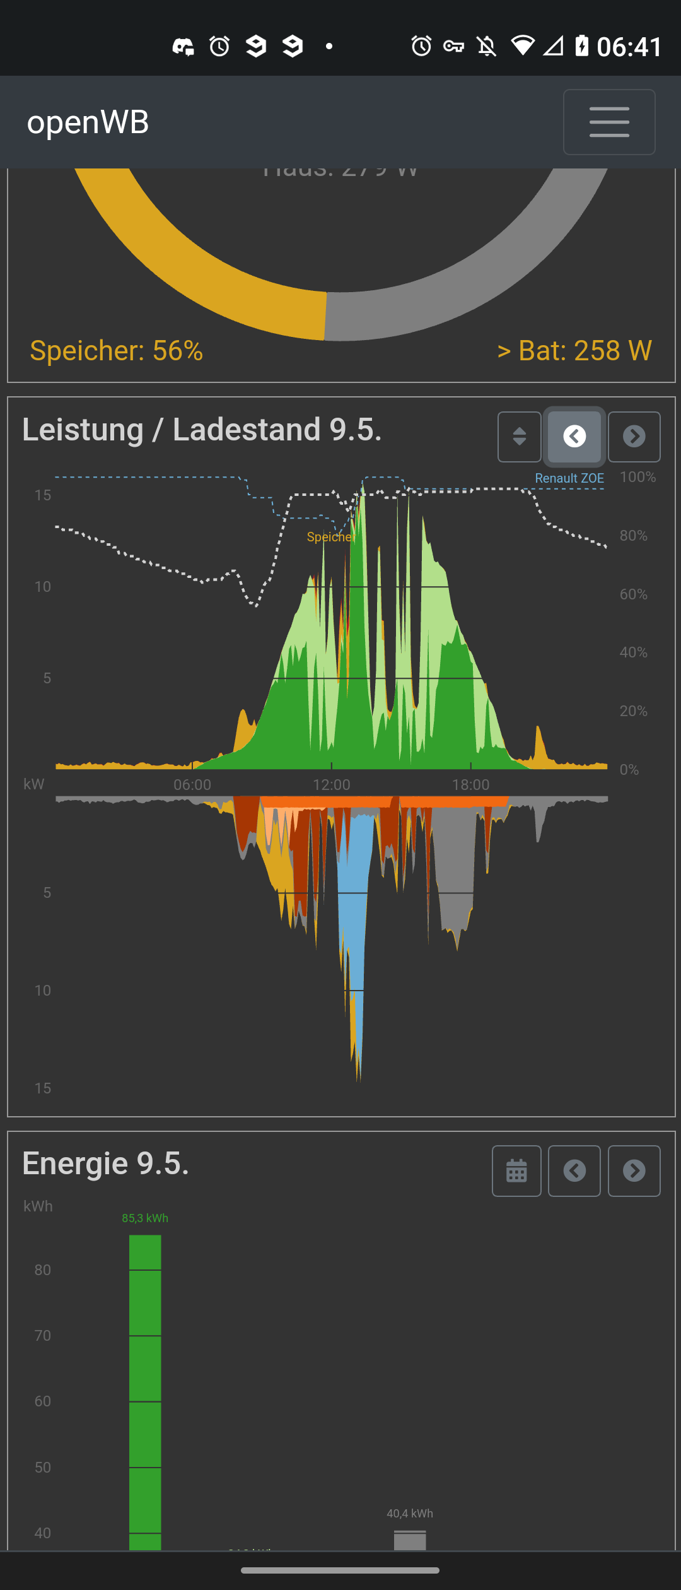The height and width of the screenshot is (1590, 681).
Task: Tap the first alarm clock status icon
Action: (219, 46)
